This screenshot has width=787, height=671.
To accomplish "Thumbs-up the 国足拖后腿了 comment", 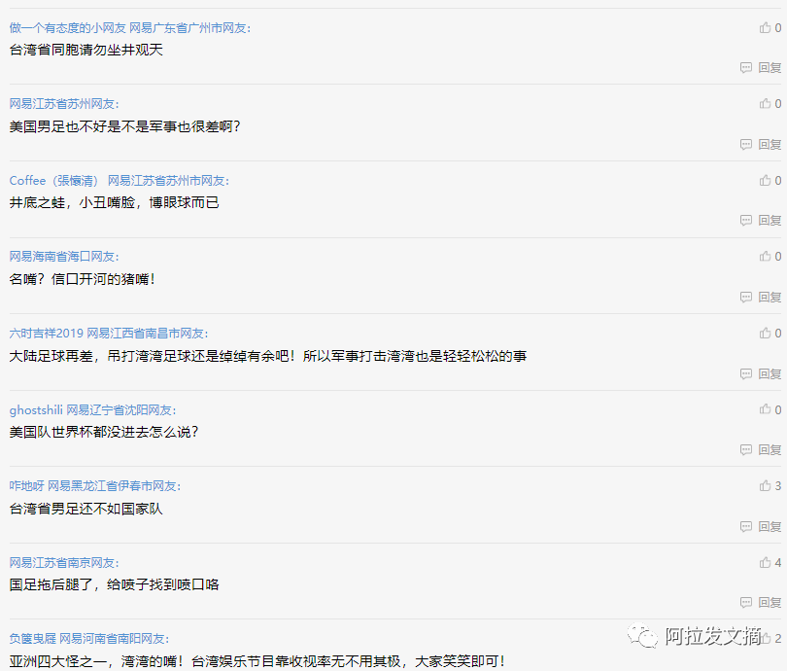I will pos(765,562).
